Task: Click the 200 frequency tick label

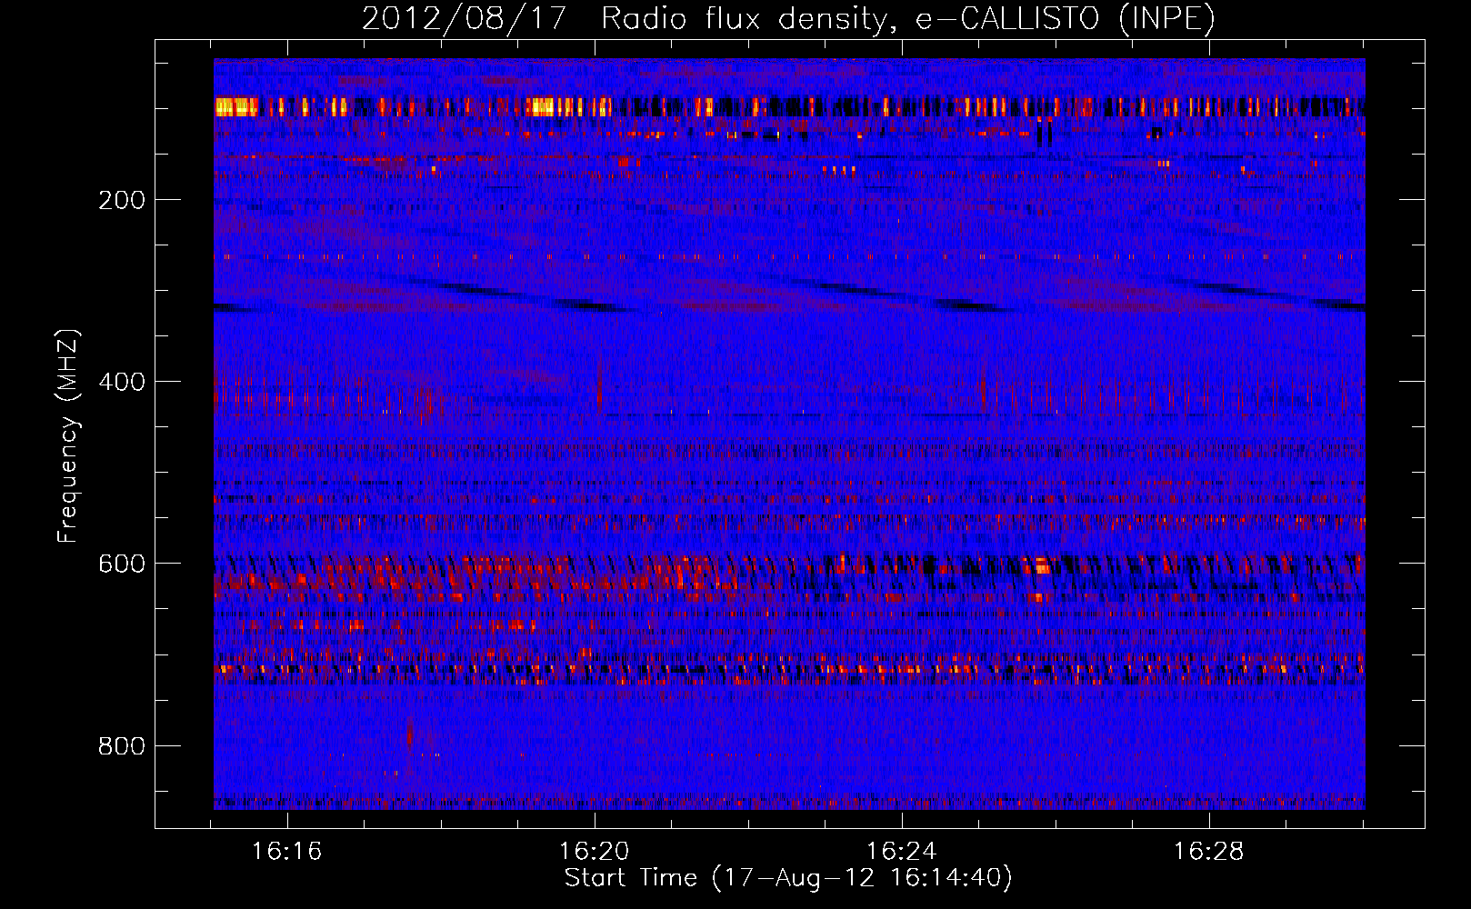Action: [x=122, y=200]
